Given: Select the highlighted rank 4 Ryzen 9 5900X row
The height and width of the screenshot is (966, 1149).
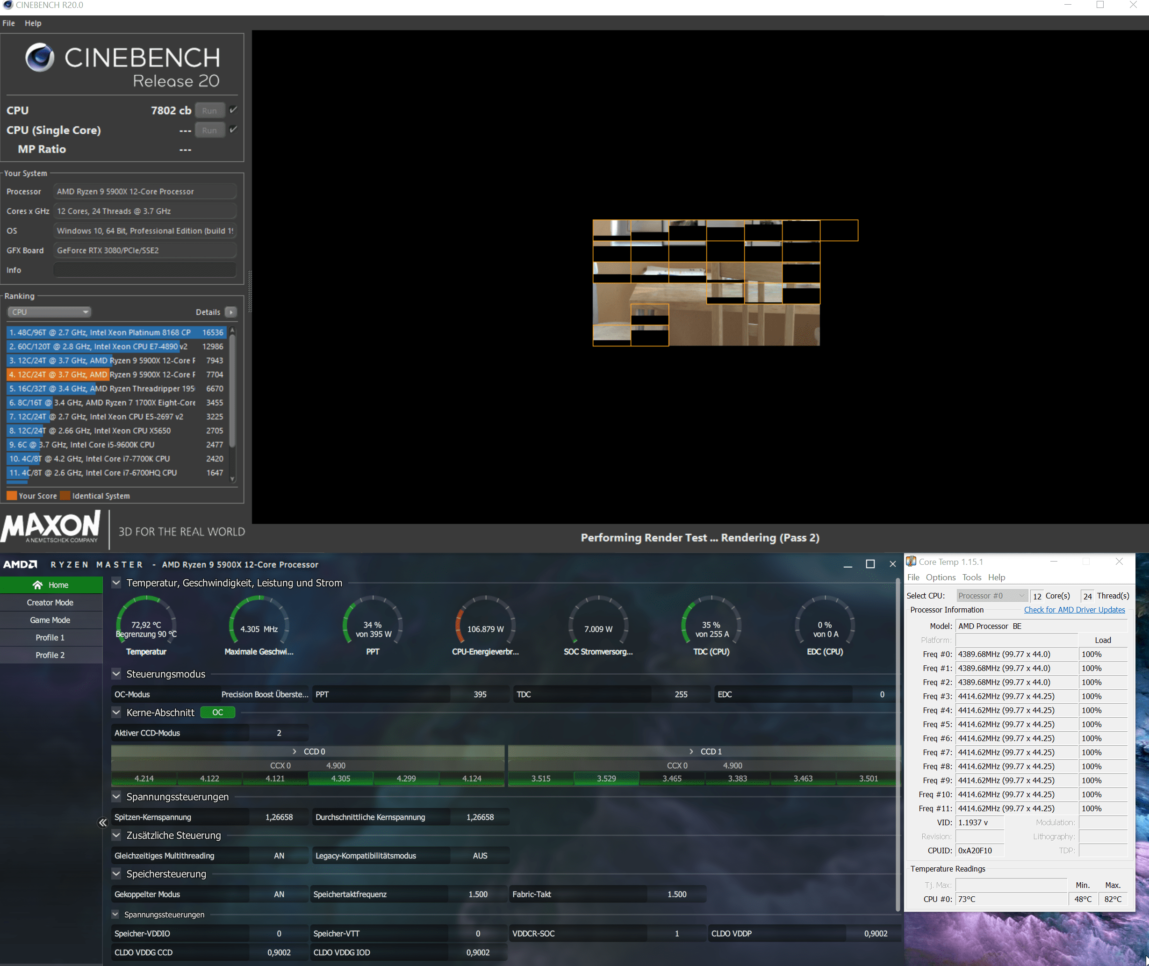Looking at the screenshot, I should point(116,375).
